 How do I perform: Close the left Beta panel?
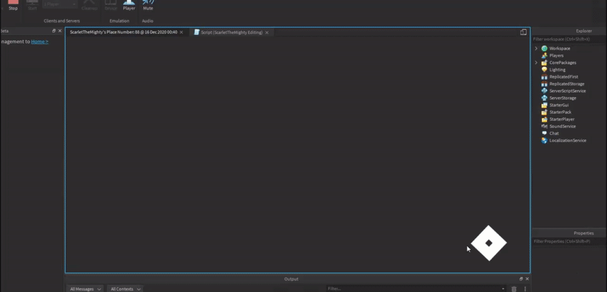(x=60, y=31)
